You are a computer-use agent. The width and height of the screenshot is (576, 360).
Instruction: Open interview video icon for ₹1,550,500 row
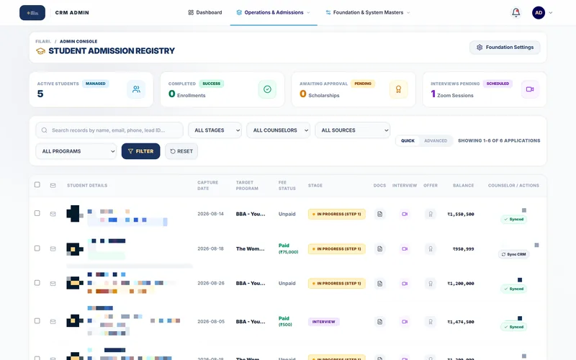coord(405,214)
